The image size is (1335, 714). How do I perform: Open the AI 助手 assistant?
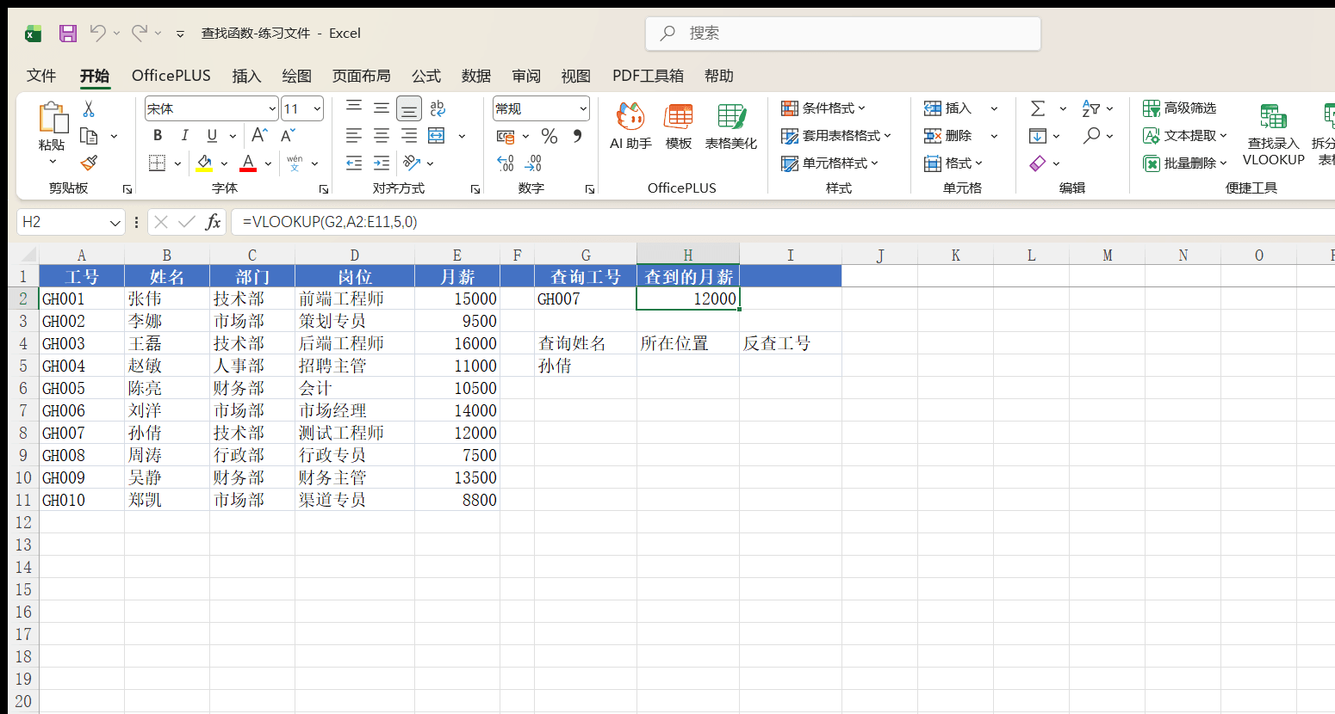point(630,126)
